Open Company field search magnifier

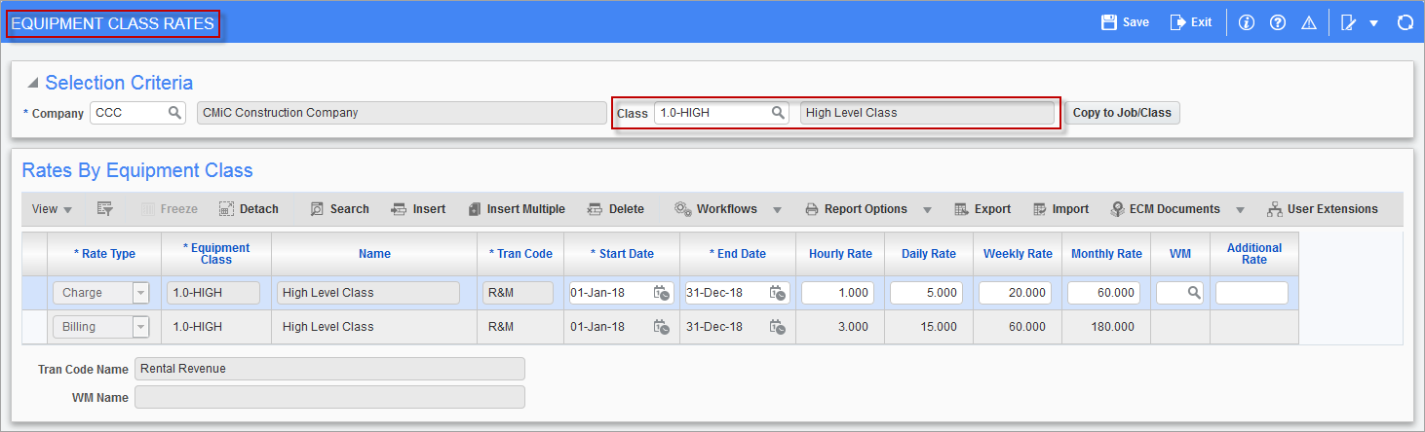[x=174, y=113]
